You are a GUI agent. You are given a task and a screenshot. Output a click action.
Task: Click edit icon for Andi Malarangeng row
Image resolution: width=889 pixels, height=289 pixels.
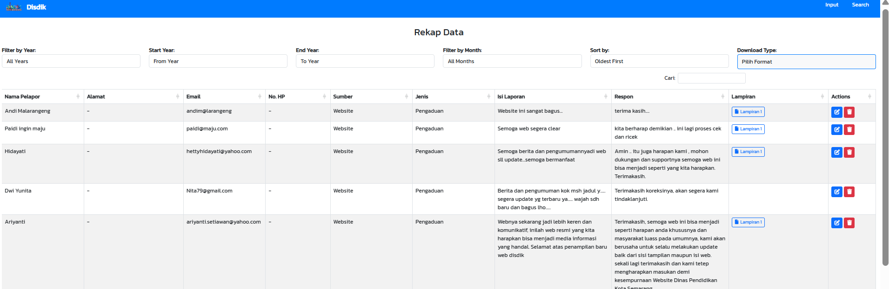coord(836,112)
